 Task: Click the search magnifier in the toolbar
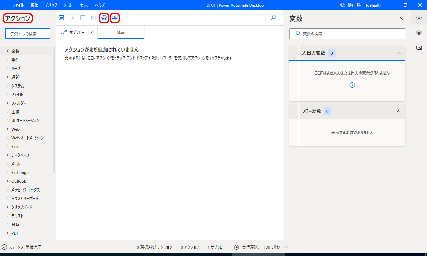click(x=273, y=18)
